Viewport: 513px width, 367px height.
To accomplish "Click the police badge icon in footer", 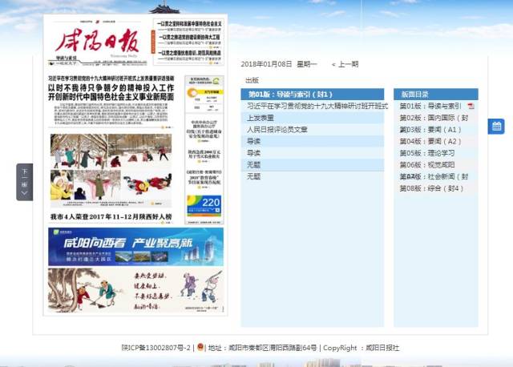I will click(200, 347).
